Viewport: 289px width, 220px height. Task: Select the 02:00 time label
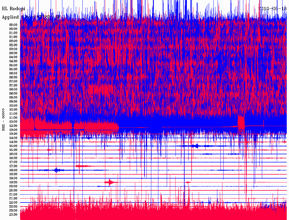click(13, 41)
